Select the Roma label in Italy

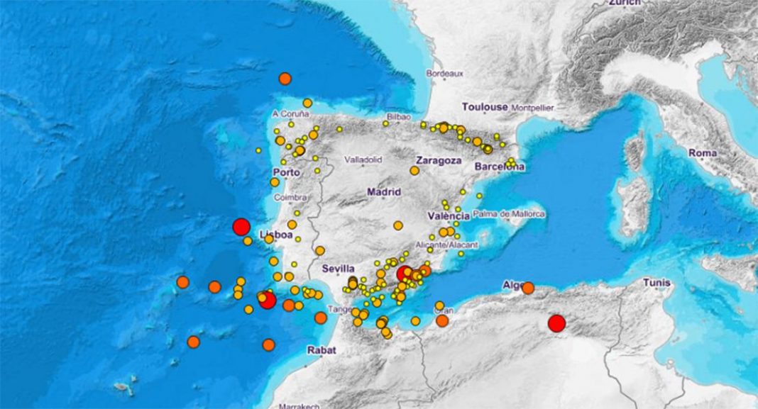point(703,153)
